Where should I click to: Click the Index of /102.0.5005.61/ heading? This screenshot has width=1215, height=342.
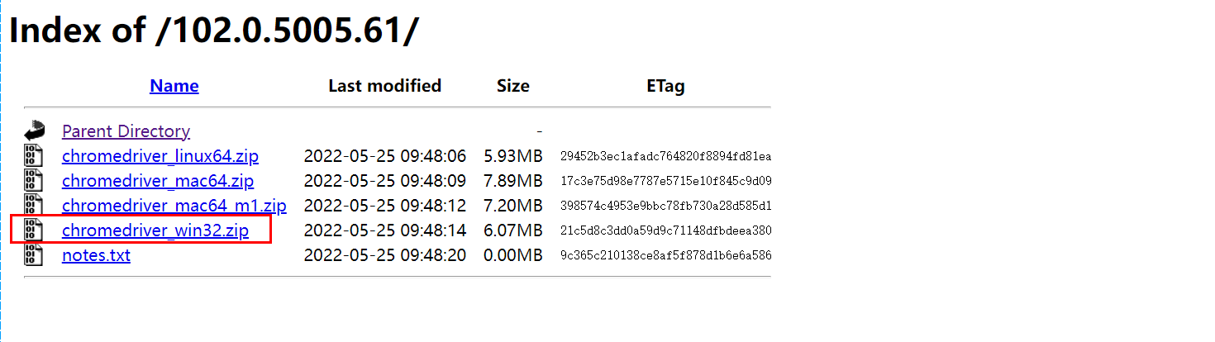tap(214, 31)
